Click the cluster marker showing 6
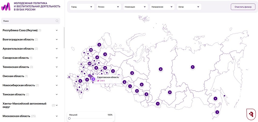258x122 pixels. pos(105,68)
